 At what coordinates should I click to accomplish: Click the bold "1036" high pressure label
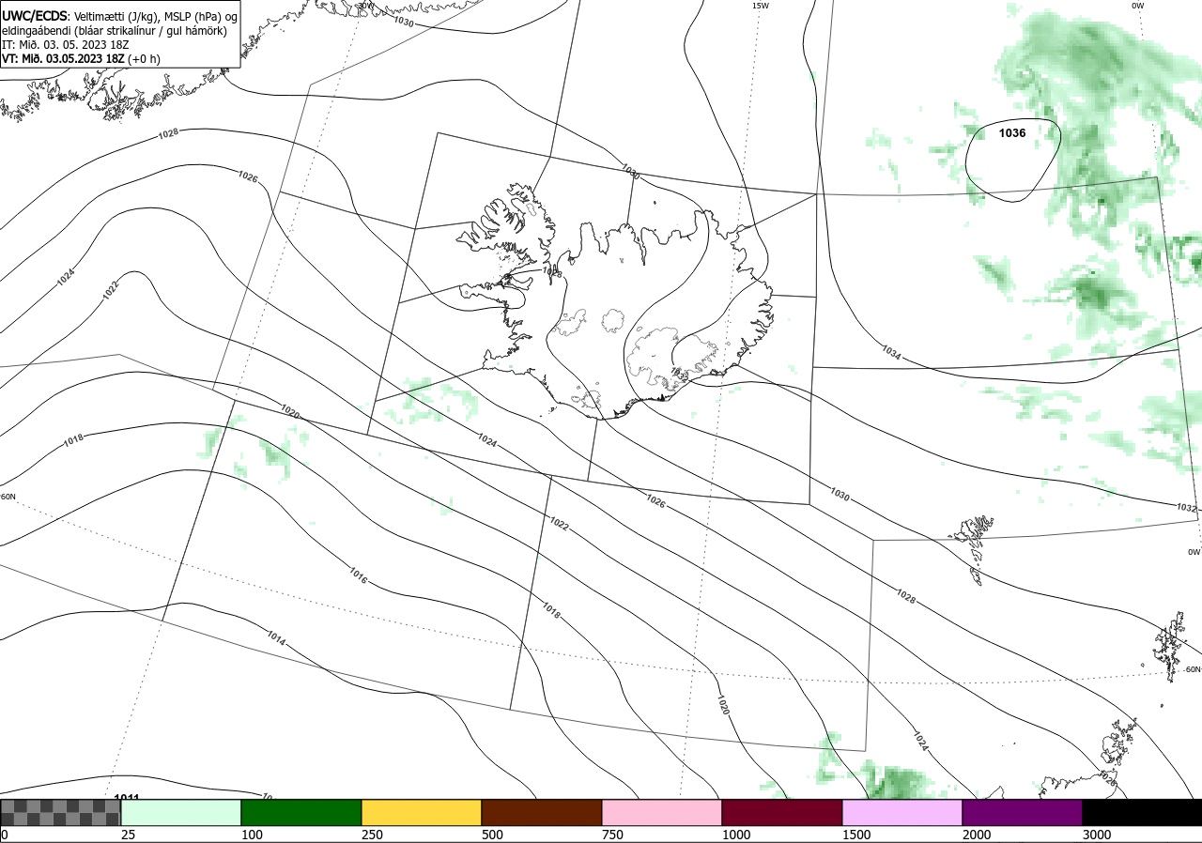1012,133
